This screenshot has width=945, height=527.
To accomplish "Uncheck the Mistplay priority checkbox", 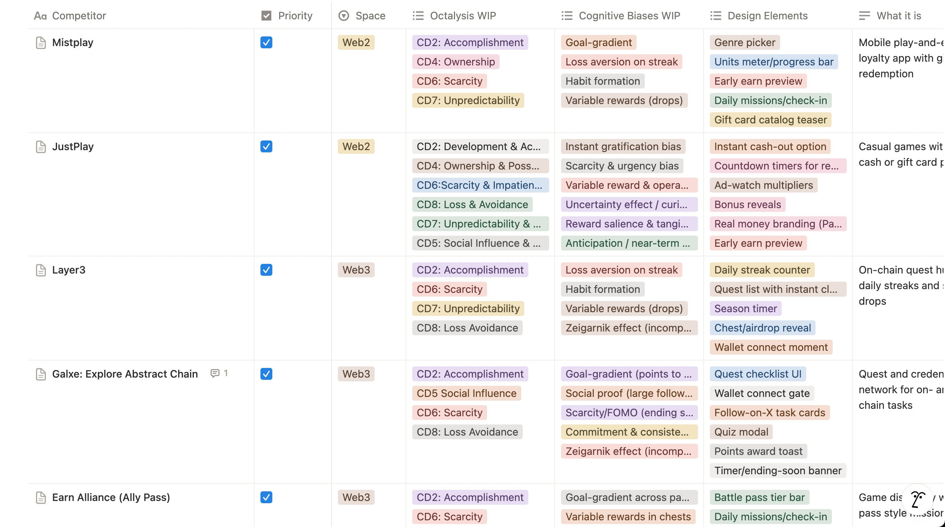I will 266,42.
